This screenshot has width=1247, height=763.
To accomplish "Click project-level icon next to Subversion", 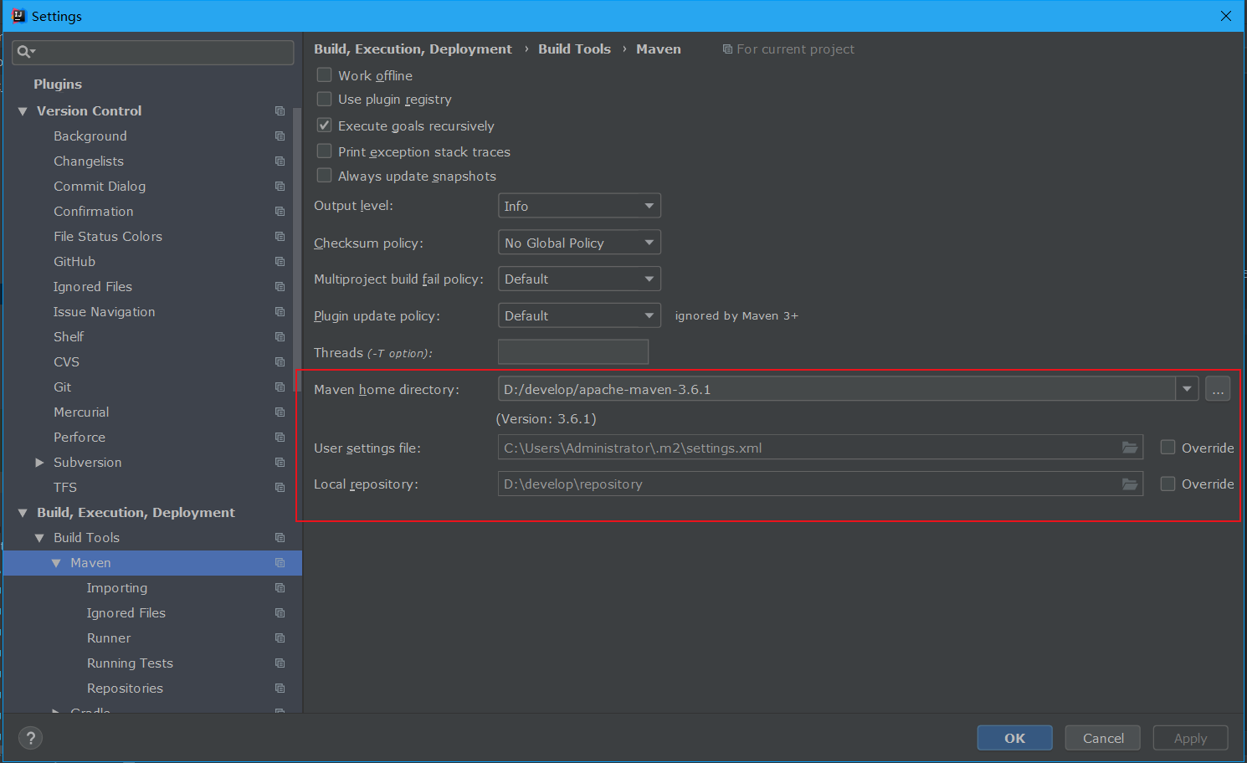I will tap(280, 463).
